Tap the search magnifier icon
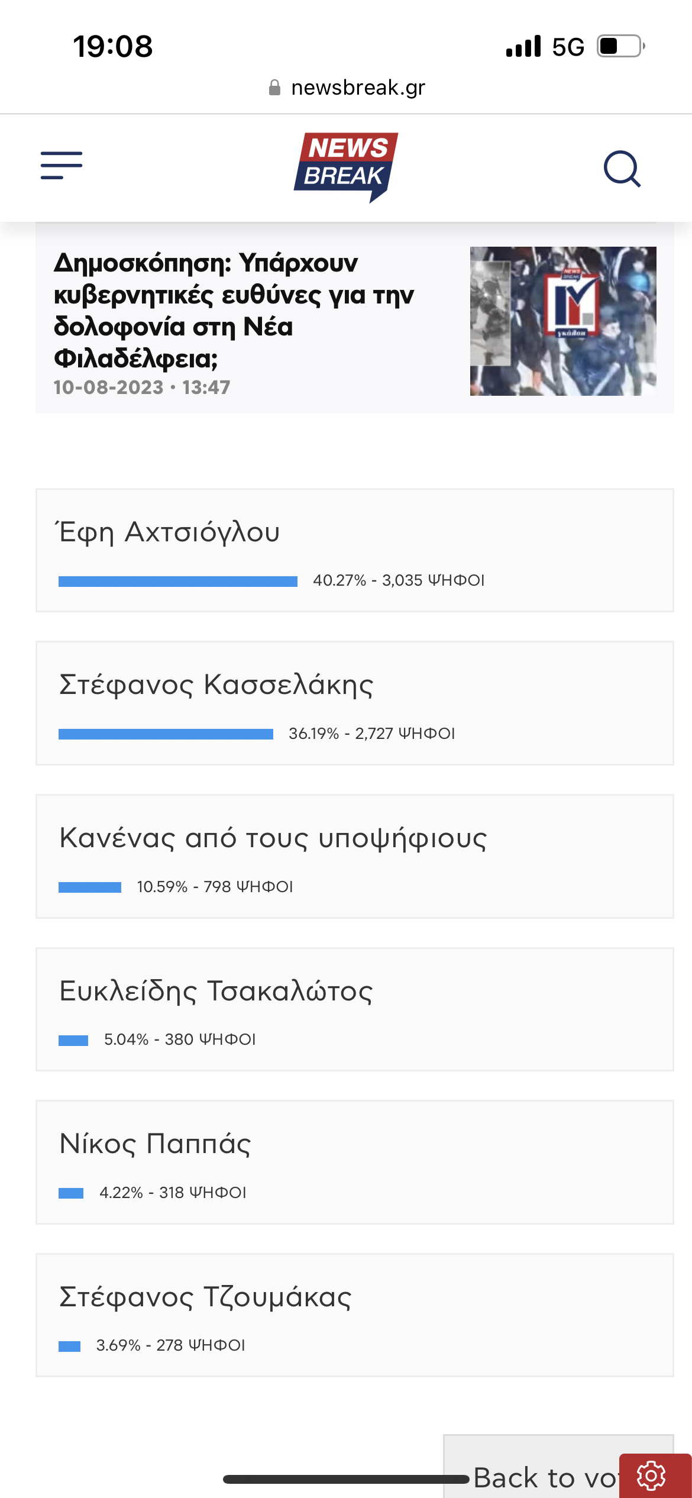This screenshot has height=1498, width=692. 622,169
